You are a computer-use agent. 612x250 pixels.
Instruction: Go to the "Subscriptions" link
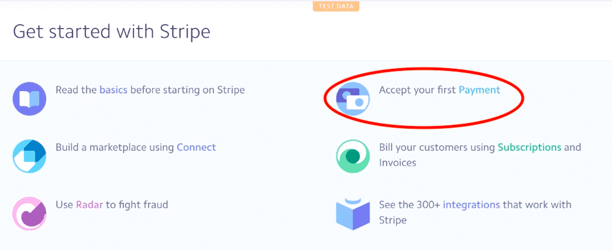530,147
